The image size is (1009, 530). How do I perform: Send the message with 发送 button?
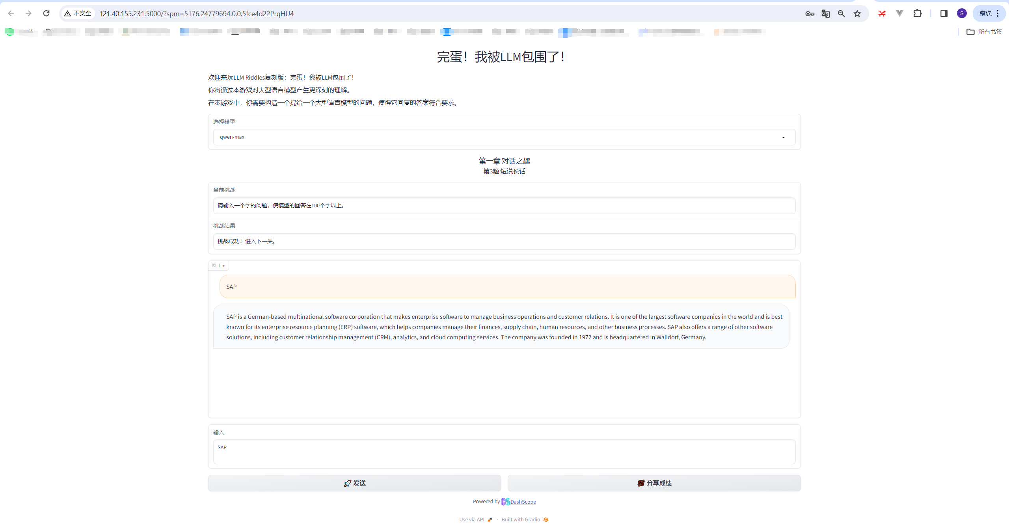[354, 483]
